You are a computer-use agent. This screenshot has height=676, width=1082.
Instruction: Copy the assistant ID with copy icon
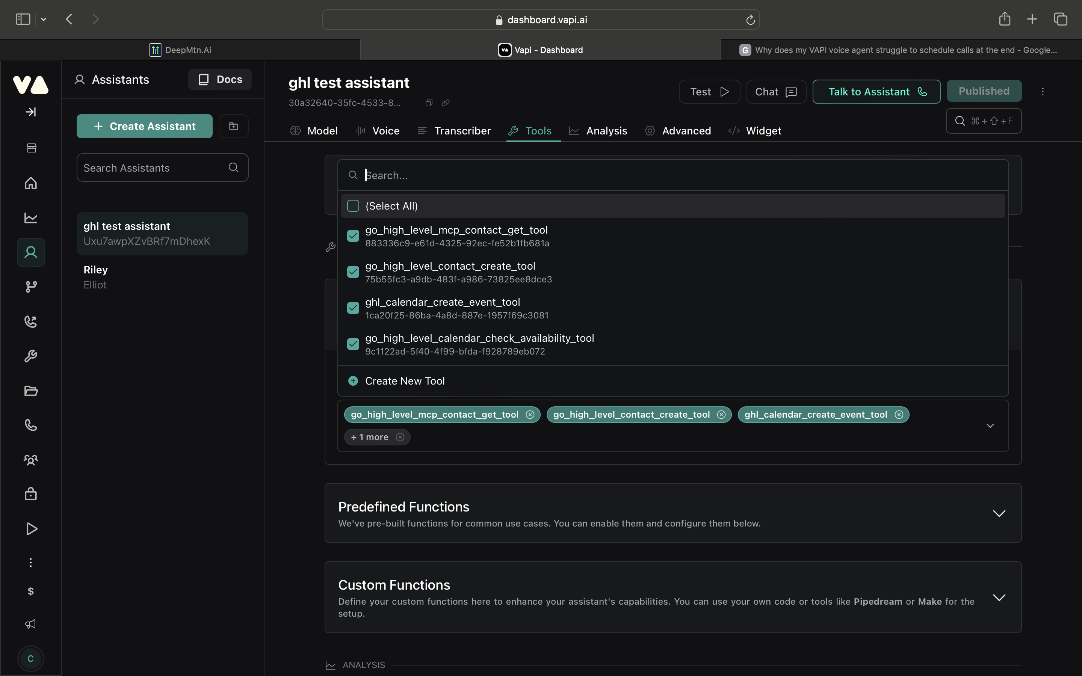(429, 103)
